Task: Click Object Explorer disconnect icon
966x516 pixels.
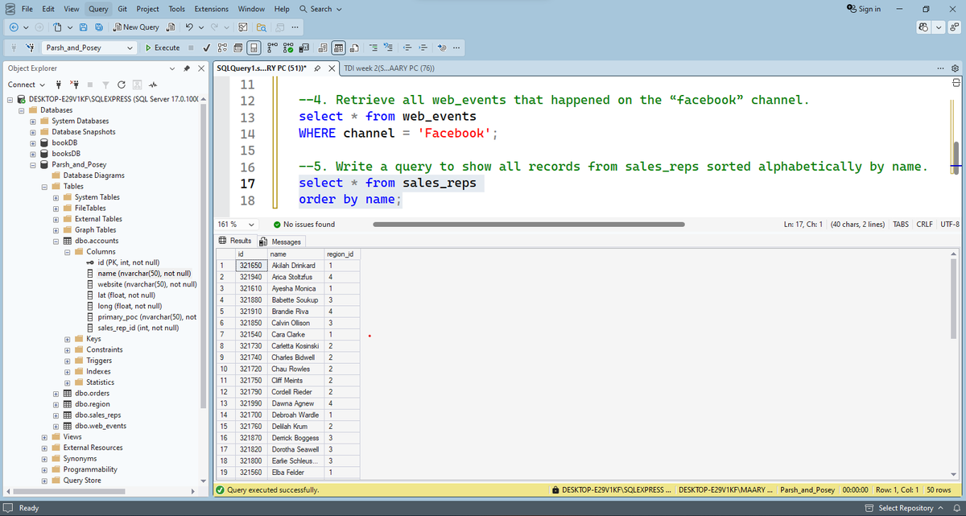Action: click(74, 85)
